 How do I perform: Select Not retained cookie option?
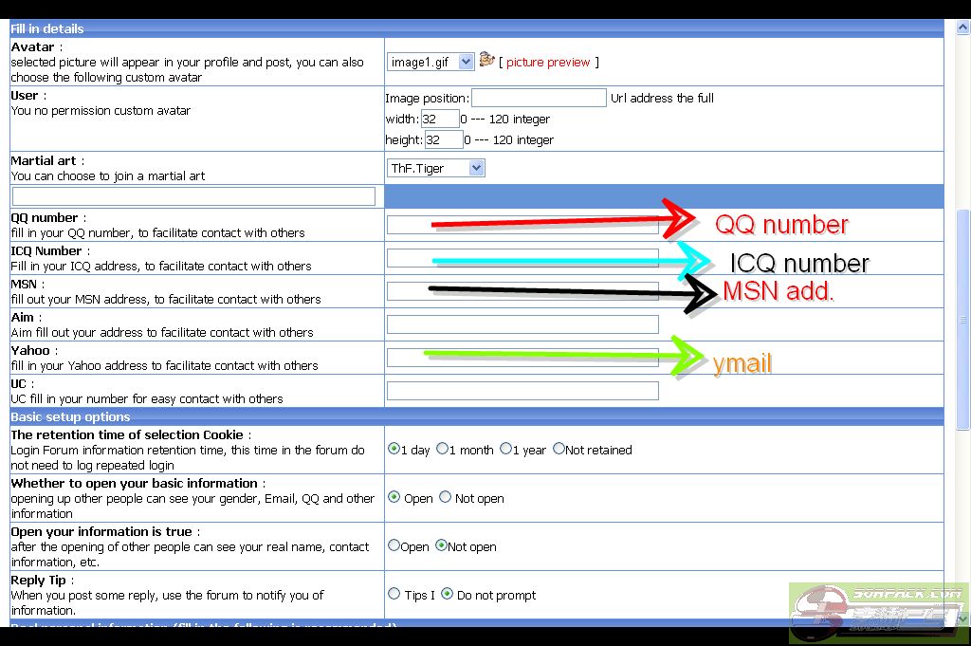pos(559,449)
